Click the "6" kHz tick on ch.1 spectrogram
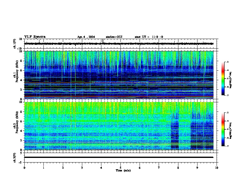 click(x=21, y=70)
